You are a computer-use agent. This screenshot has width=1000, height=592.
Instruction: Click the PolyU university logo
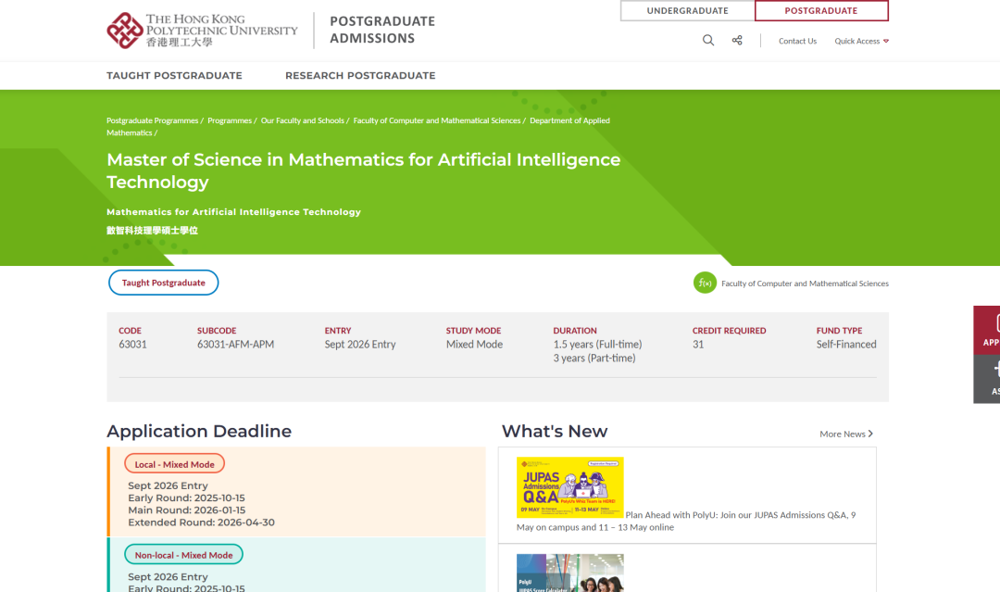(202, 30)
